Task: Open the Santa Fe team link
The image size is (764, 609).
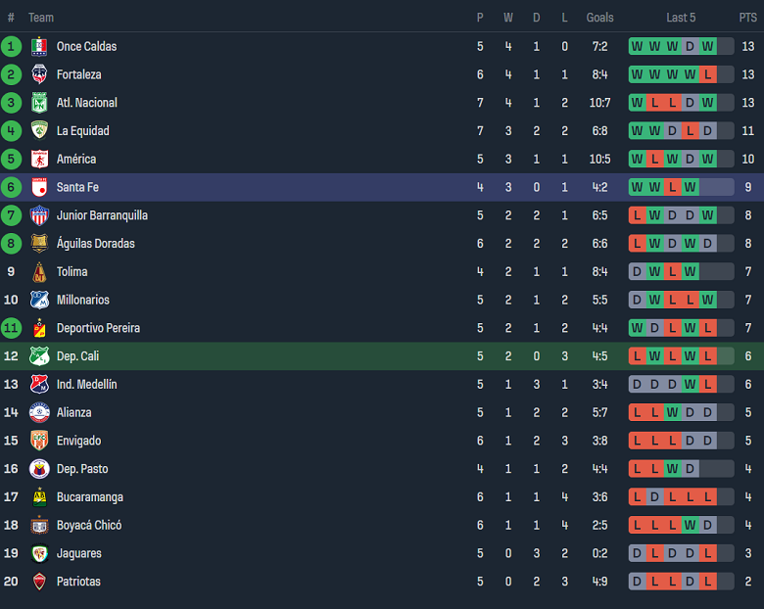Action: click(77, 187)
